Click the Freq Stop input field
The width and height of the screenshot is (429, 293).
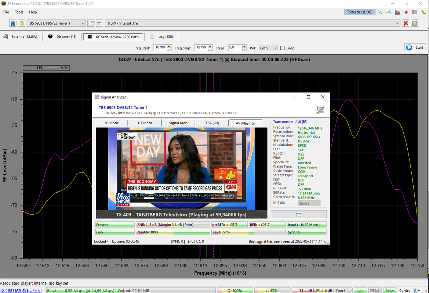point(201,48)
